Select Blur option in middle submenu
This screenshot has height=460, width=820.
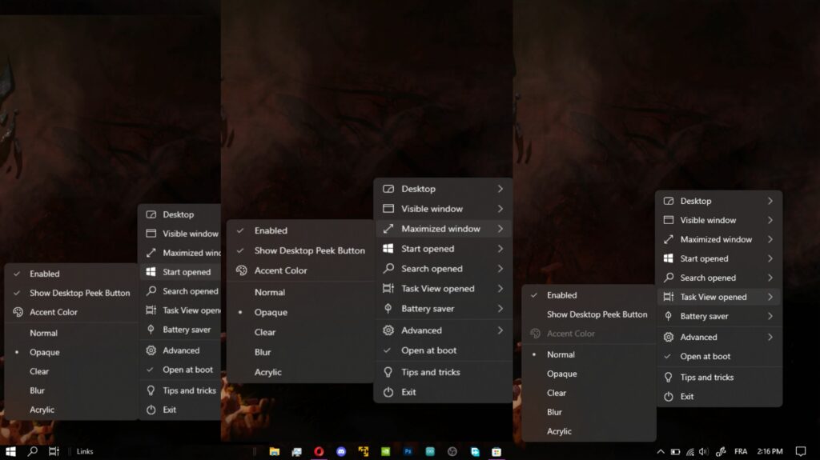tap(301, 352)
